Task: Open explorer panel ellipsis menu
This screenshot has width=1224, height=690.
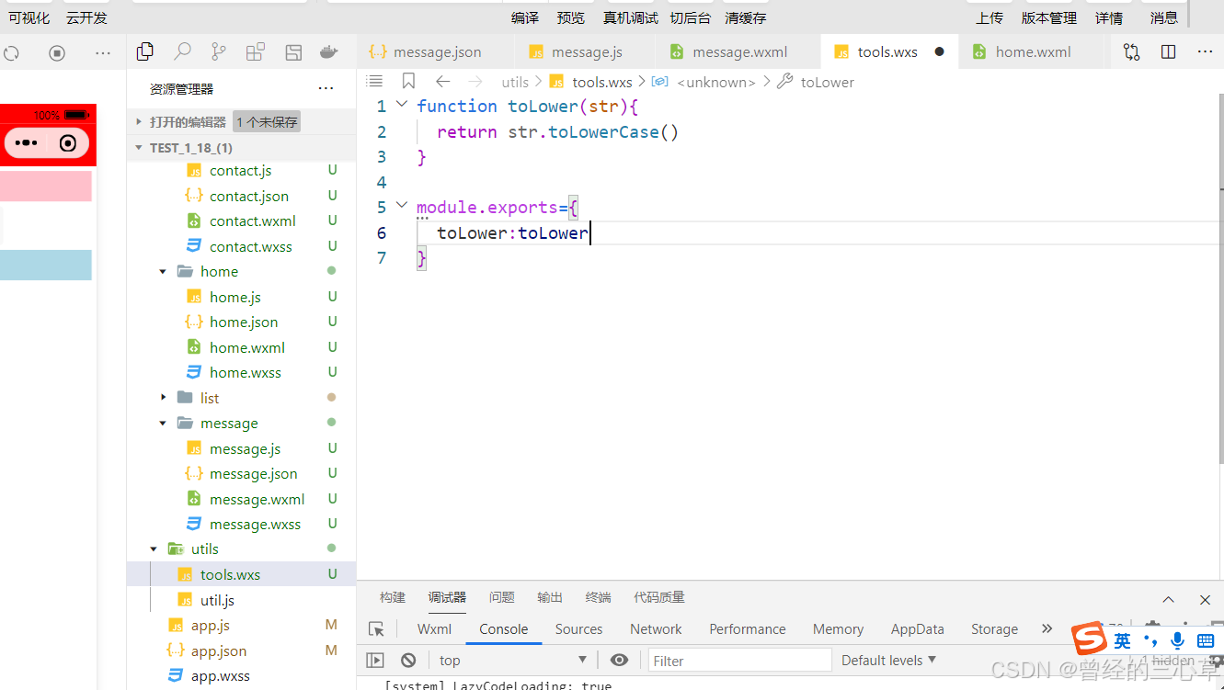Action: click(326, 89)
